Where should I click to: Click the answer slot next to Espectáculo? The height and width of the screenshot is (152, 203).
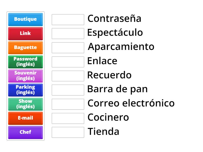(68, 33)
